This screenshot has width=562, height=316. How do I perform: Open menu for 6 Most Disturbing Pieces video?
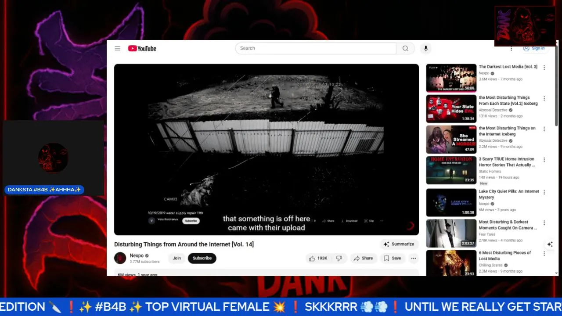544,254
